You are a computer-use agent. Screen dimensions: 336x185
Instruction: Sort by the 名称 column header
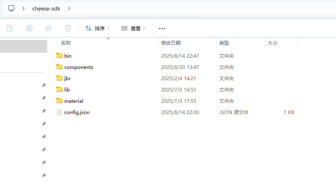click(x=66, y=43)
